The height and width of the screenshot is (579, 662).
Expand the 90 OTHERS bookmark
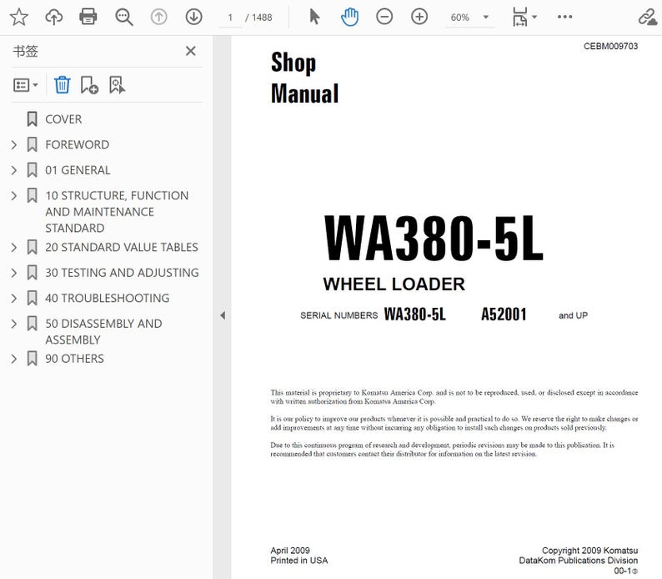14,359
